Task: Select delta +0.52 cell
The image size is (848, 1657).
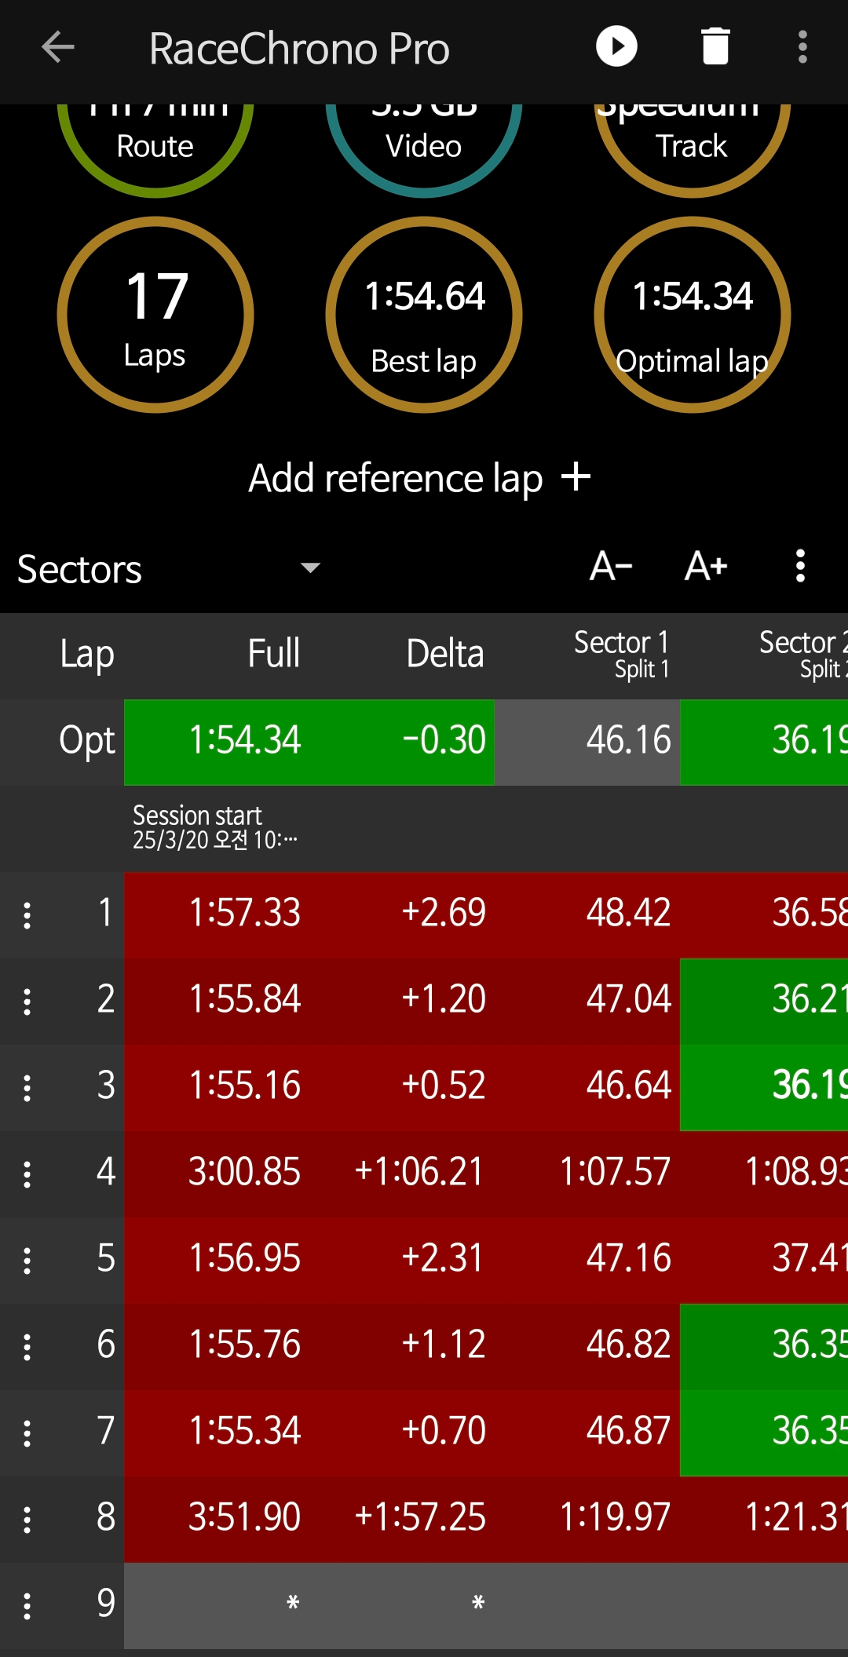Action: tap(402, 1088)
